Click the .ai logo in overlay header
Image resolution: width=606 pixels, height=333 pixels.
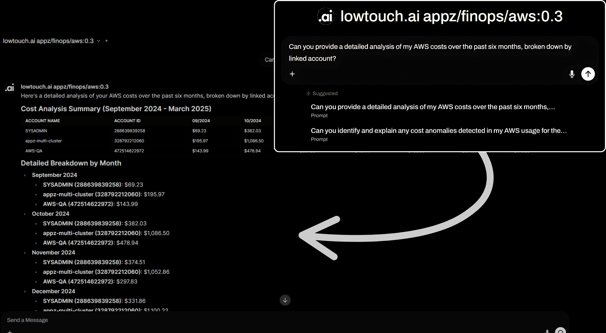pyautogui.click(x=326, y=16)
